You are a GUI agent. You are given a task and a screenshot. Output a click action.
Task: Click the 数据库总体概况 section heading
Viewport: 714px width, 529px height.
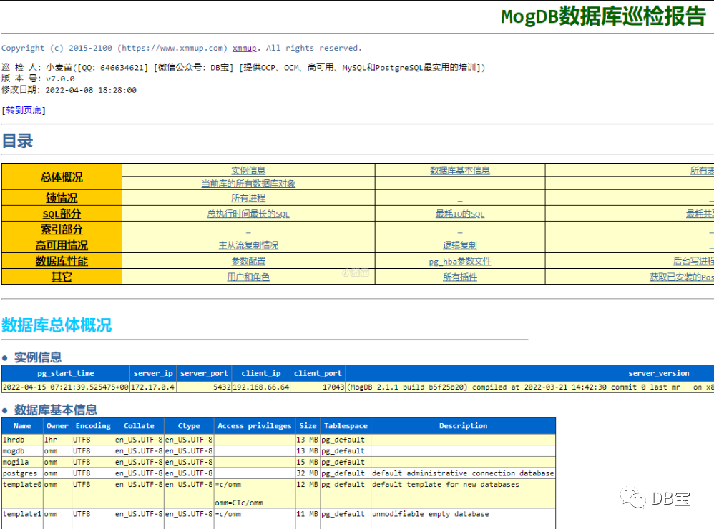click(x=57, y=325)
